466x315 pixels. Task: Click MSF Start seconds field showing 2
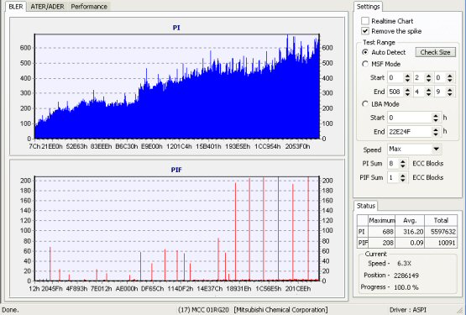[x=419, y=78]
